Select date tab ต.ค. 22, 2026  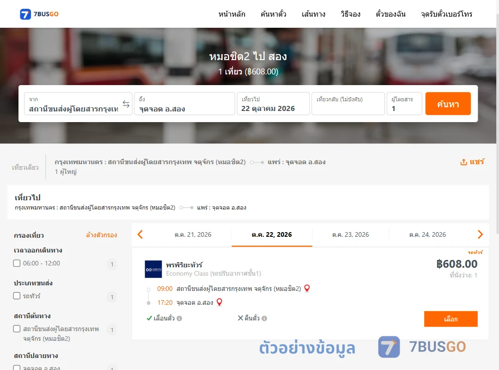click(272, 234)
